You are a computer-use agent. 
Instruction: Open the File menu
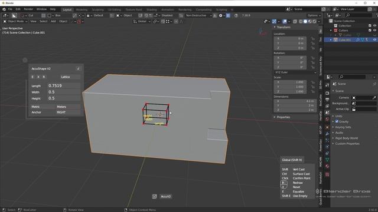10,9
